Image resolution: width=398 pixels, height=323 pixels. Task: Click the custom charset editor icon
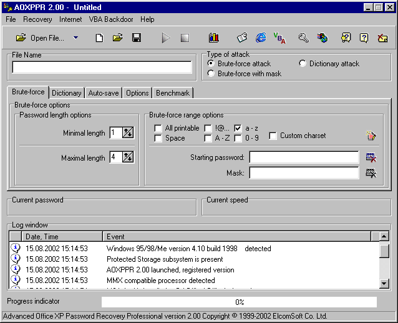pos(371,136)
